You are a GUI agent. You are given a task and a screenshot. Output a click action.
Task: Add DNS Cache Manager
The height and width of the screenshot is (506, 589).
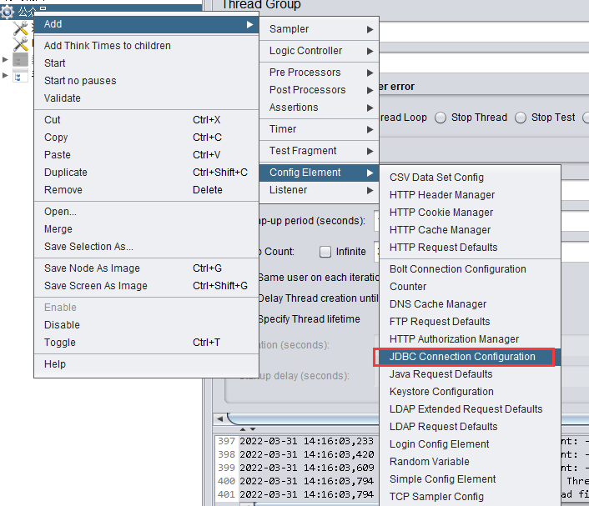click(470, 304)
